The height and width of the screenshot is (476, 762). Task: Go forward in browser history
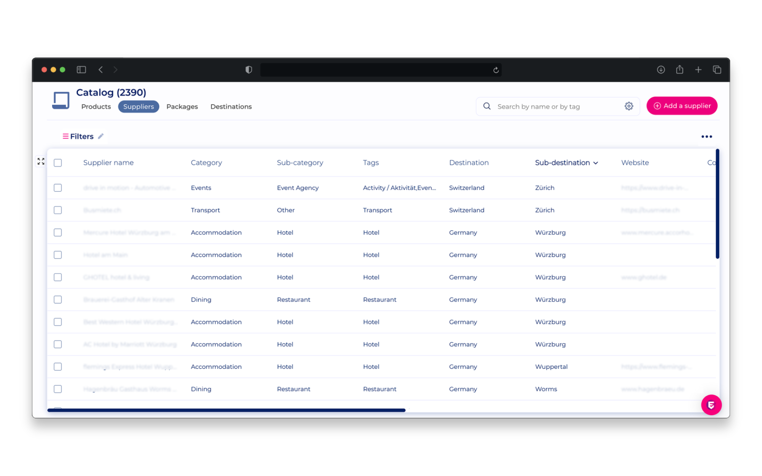115,70
